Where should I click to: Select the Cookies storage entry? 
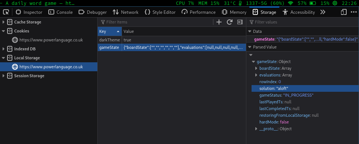[x=21, y=31]
